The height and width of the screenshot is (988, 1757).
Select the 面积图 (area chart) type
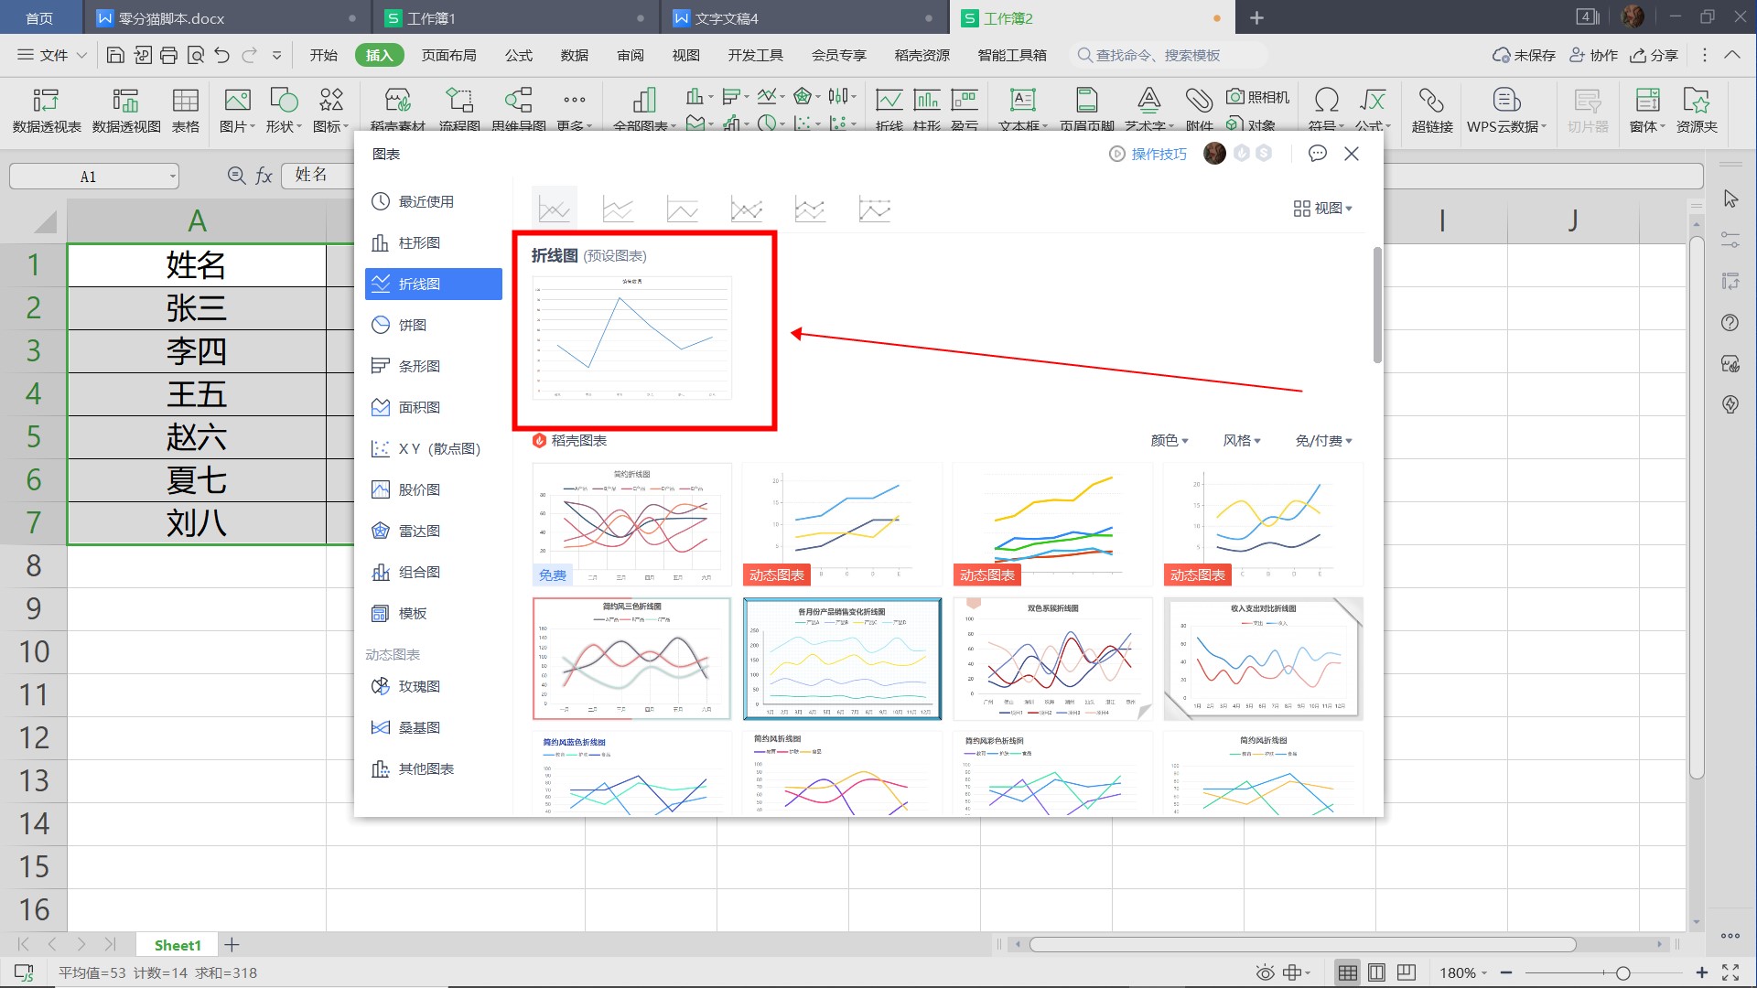pyautogui.click(x=420, y=406)
